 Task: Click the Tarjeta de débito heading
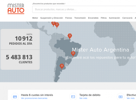click(x=90, y=95)
